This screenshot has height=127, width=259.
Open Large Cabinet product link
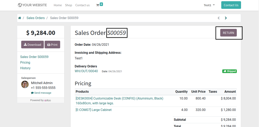tap(94, 110)
